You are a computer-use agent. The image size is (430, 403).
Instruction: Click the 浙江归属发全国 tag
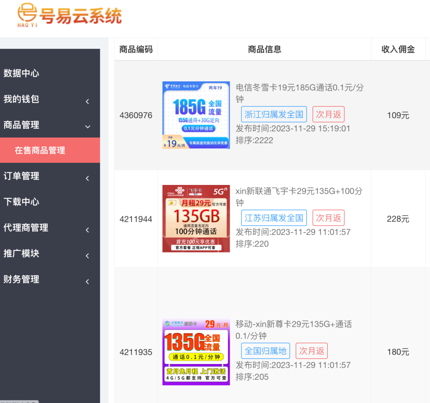coord(274,114)
